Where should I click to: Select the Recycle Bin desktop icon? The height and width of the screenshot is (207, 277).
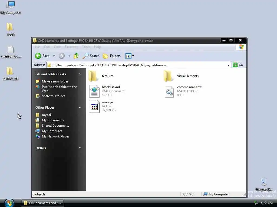[x=263, y=182]
